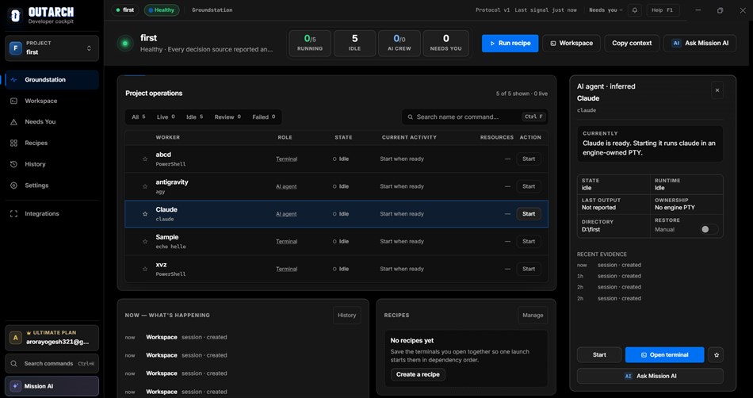This screenshot has width=753, height=398.
Task: Click the Outarch logo icon
Action: coord(15,16)
